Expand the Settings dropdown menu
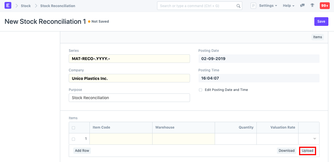Viewport: 334px width, 162px height. tap(268, 6)
